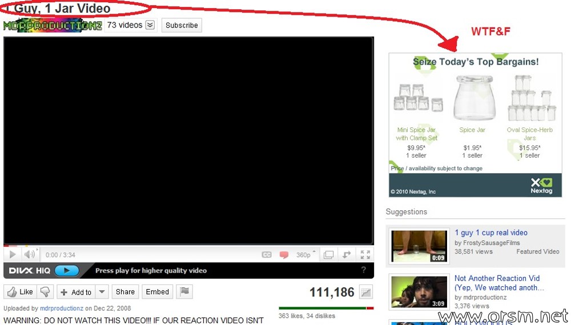Viewport: 571px width, 325px height.
Task: Click the 0:09 suggested video thumbnail
Action: pyautogui.click(x=419, y=246)
